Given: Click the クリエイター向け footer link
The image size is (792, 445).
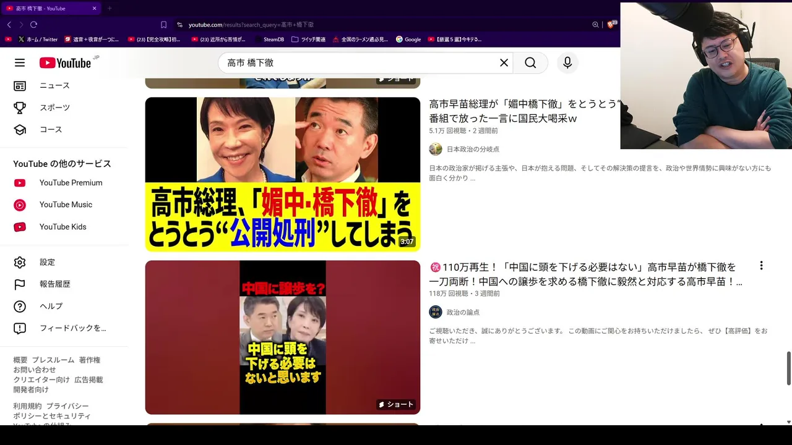Looking at the screenshot, I should coord(41,379).
